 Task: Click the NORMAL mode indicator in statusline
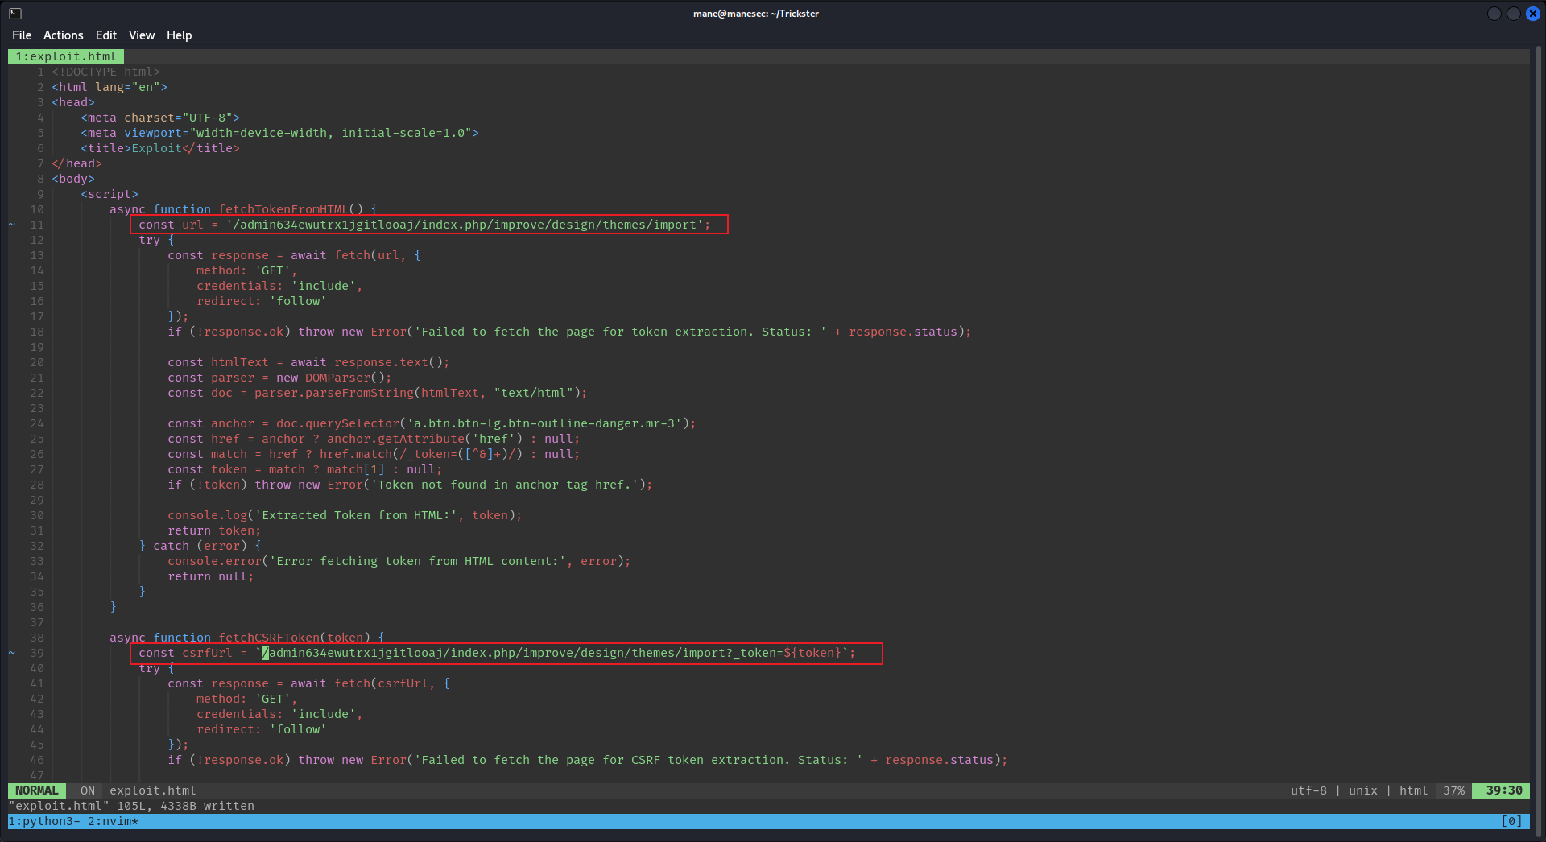(x=37, y=790)
